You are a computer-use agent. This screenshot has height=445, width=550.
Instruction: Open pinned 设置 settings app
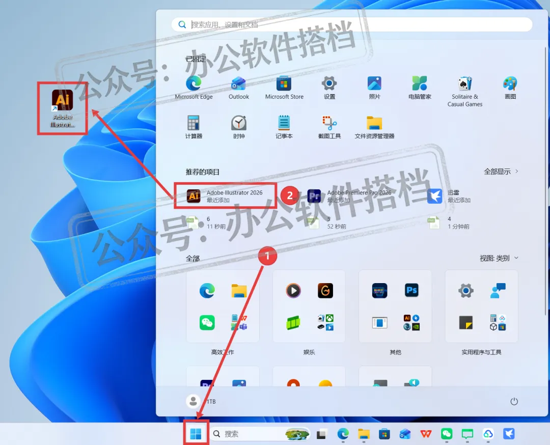329,88
